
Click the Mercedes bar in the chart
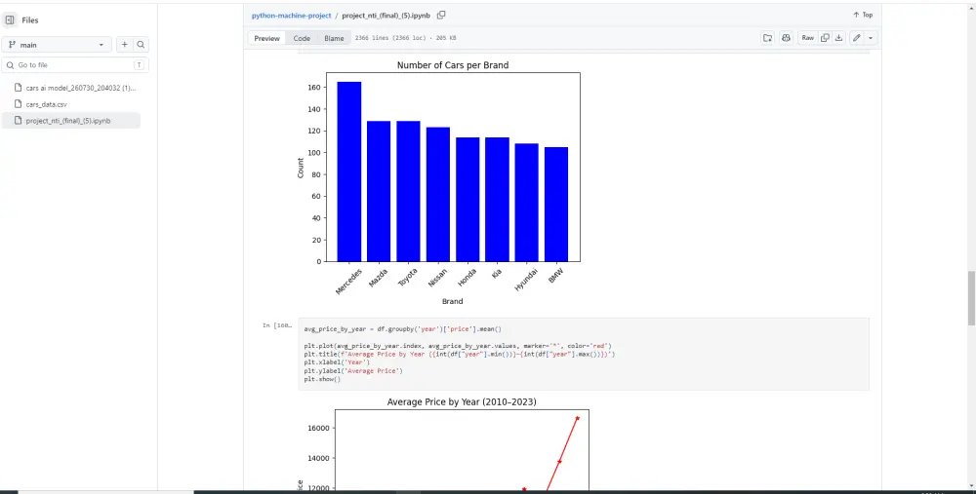click(349, 171)
